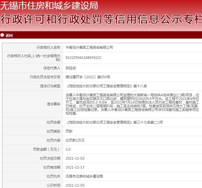Click the validity date 2021-11-17
This screenshot has height=188, width=202.
[x=75, y=167]
